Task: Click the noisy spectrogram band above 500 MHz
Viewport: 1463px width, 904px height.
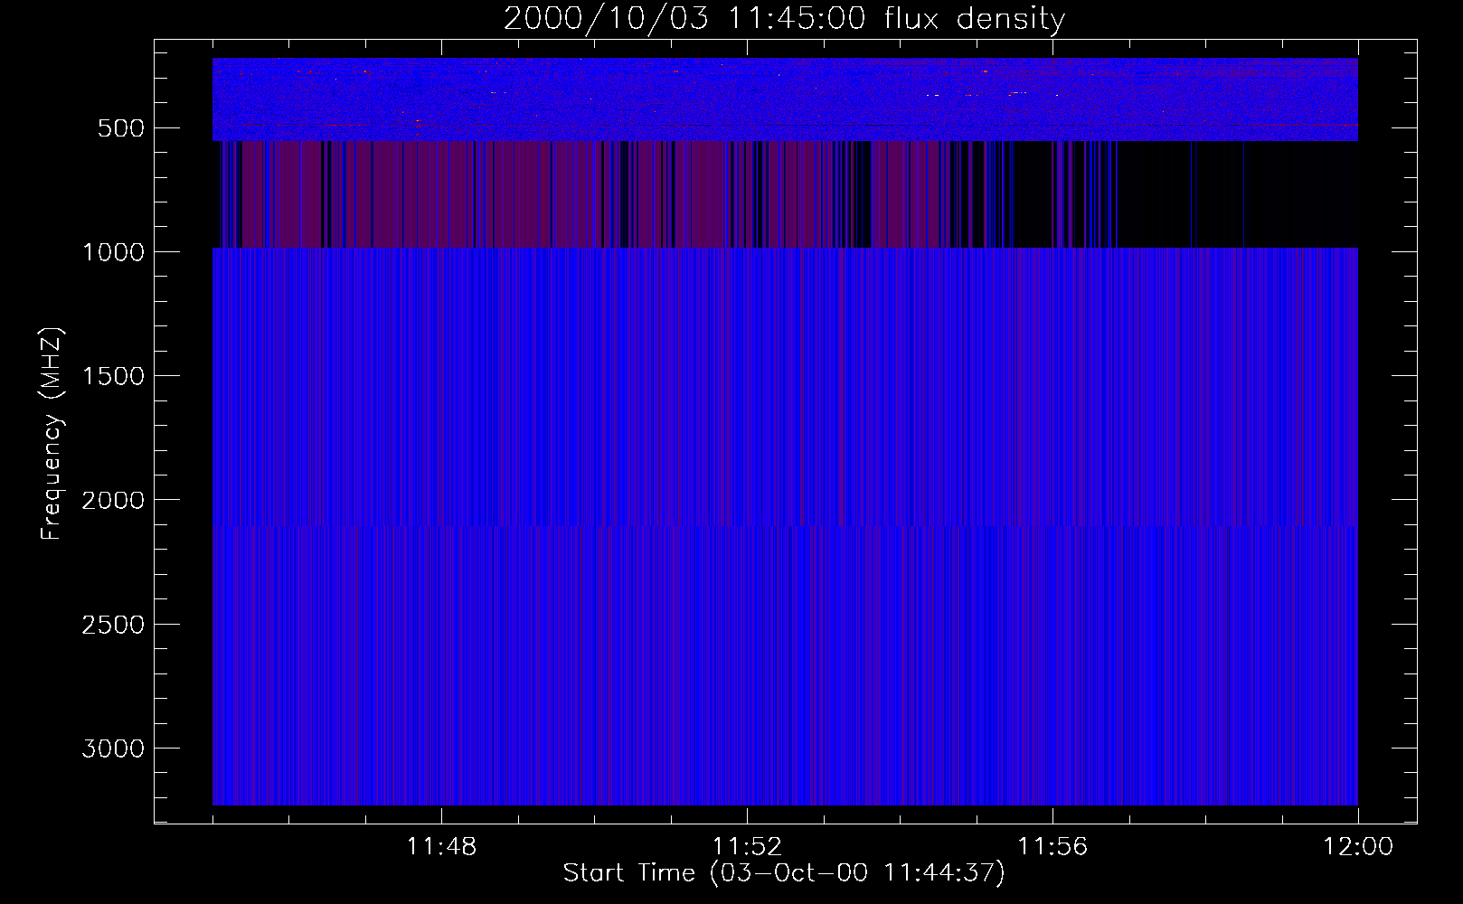Action: point(785,99)
